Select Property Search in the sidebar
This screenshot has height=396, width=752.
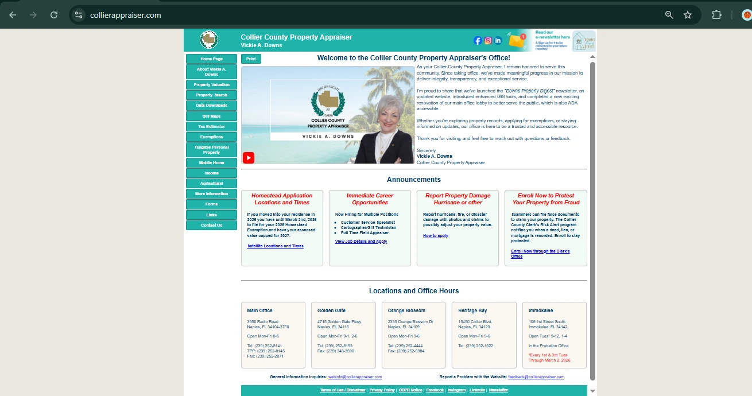click(x=211, y=95)
